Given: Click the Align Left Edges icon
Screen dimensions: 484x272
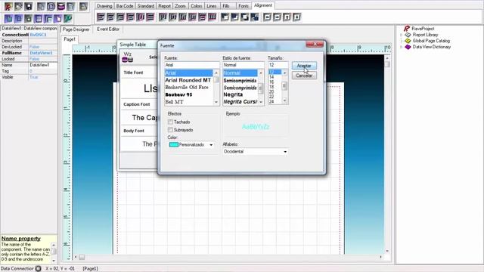Looking at the screenshot, I should click(101, 17).
